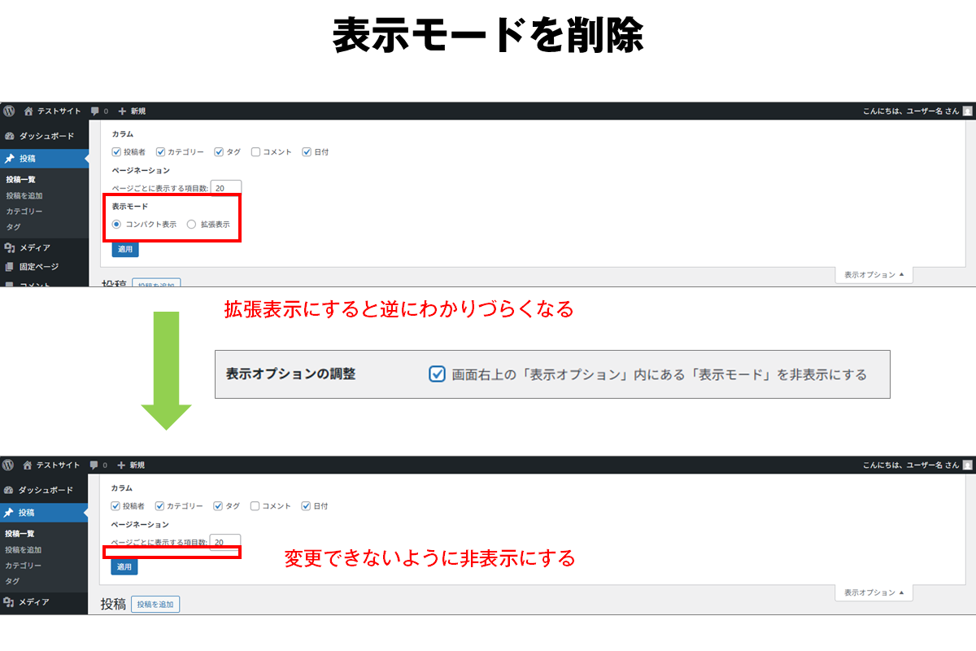Click 投稿 pin icon in upper screenshot's sidebar
The image size is (976, 651).
coord(9,159)
